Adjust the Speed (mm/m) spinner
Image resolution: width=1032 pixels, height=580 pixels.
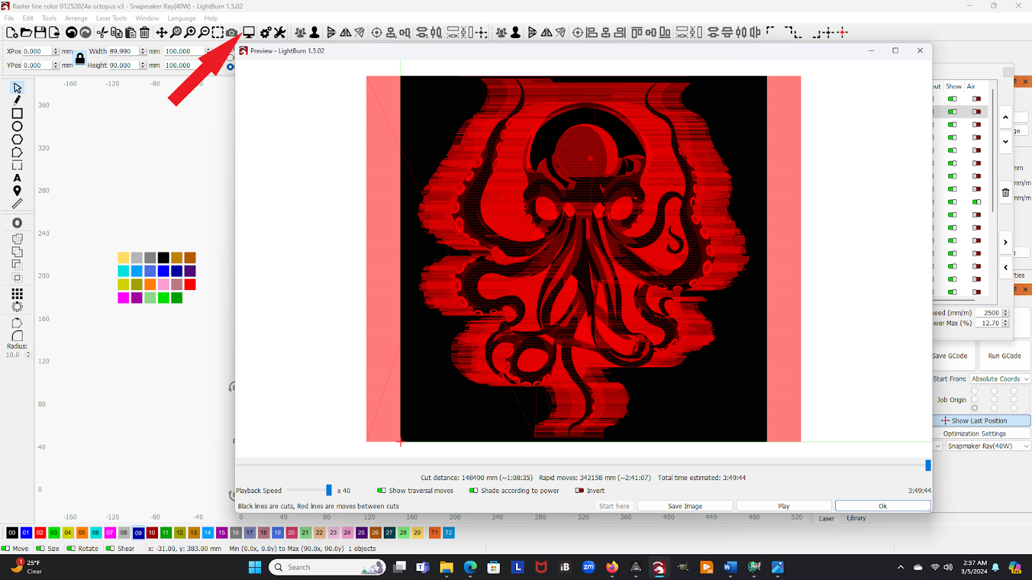click(x=1006, y=313)
